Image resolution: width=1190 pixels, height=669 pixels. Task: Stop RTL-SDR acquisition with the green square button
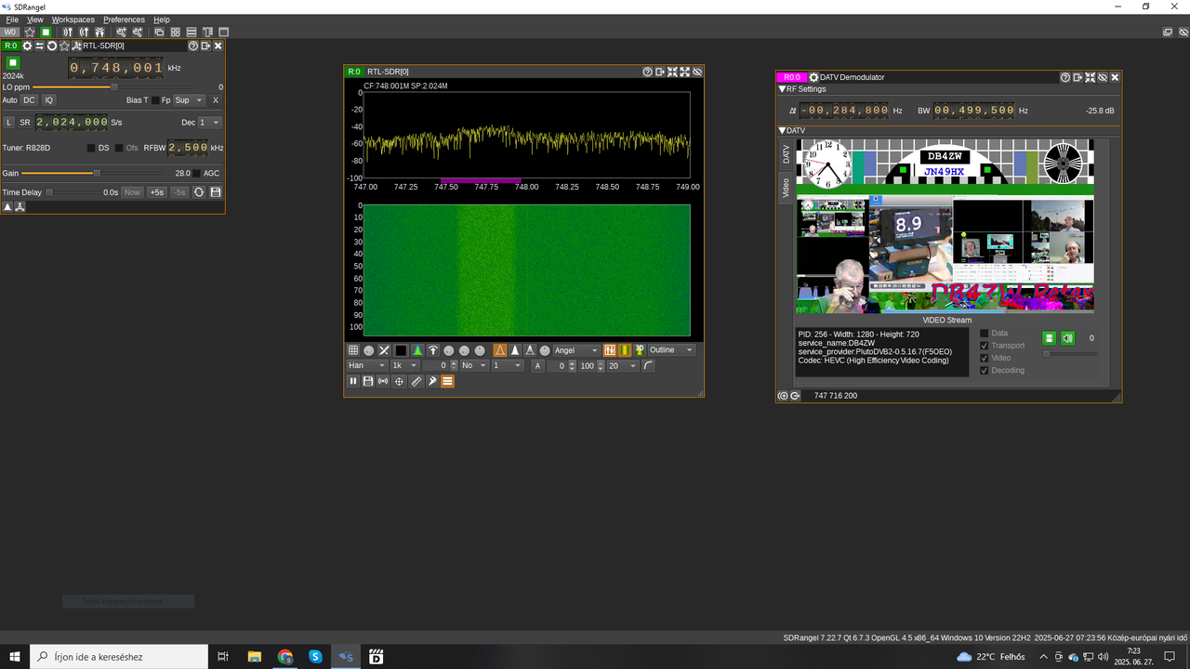tap(13, 62)
